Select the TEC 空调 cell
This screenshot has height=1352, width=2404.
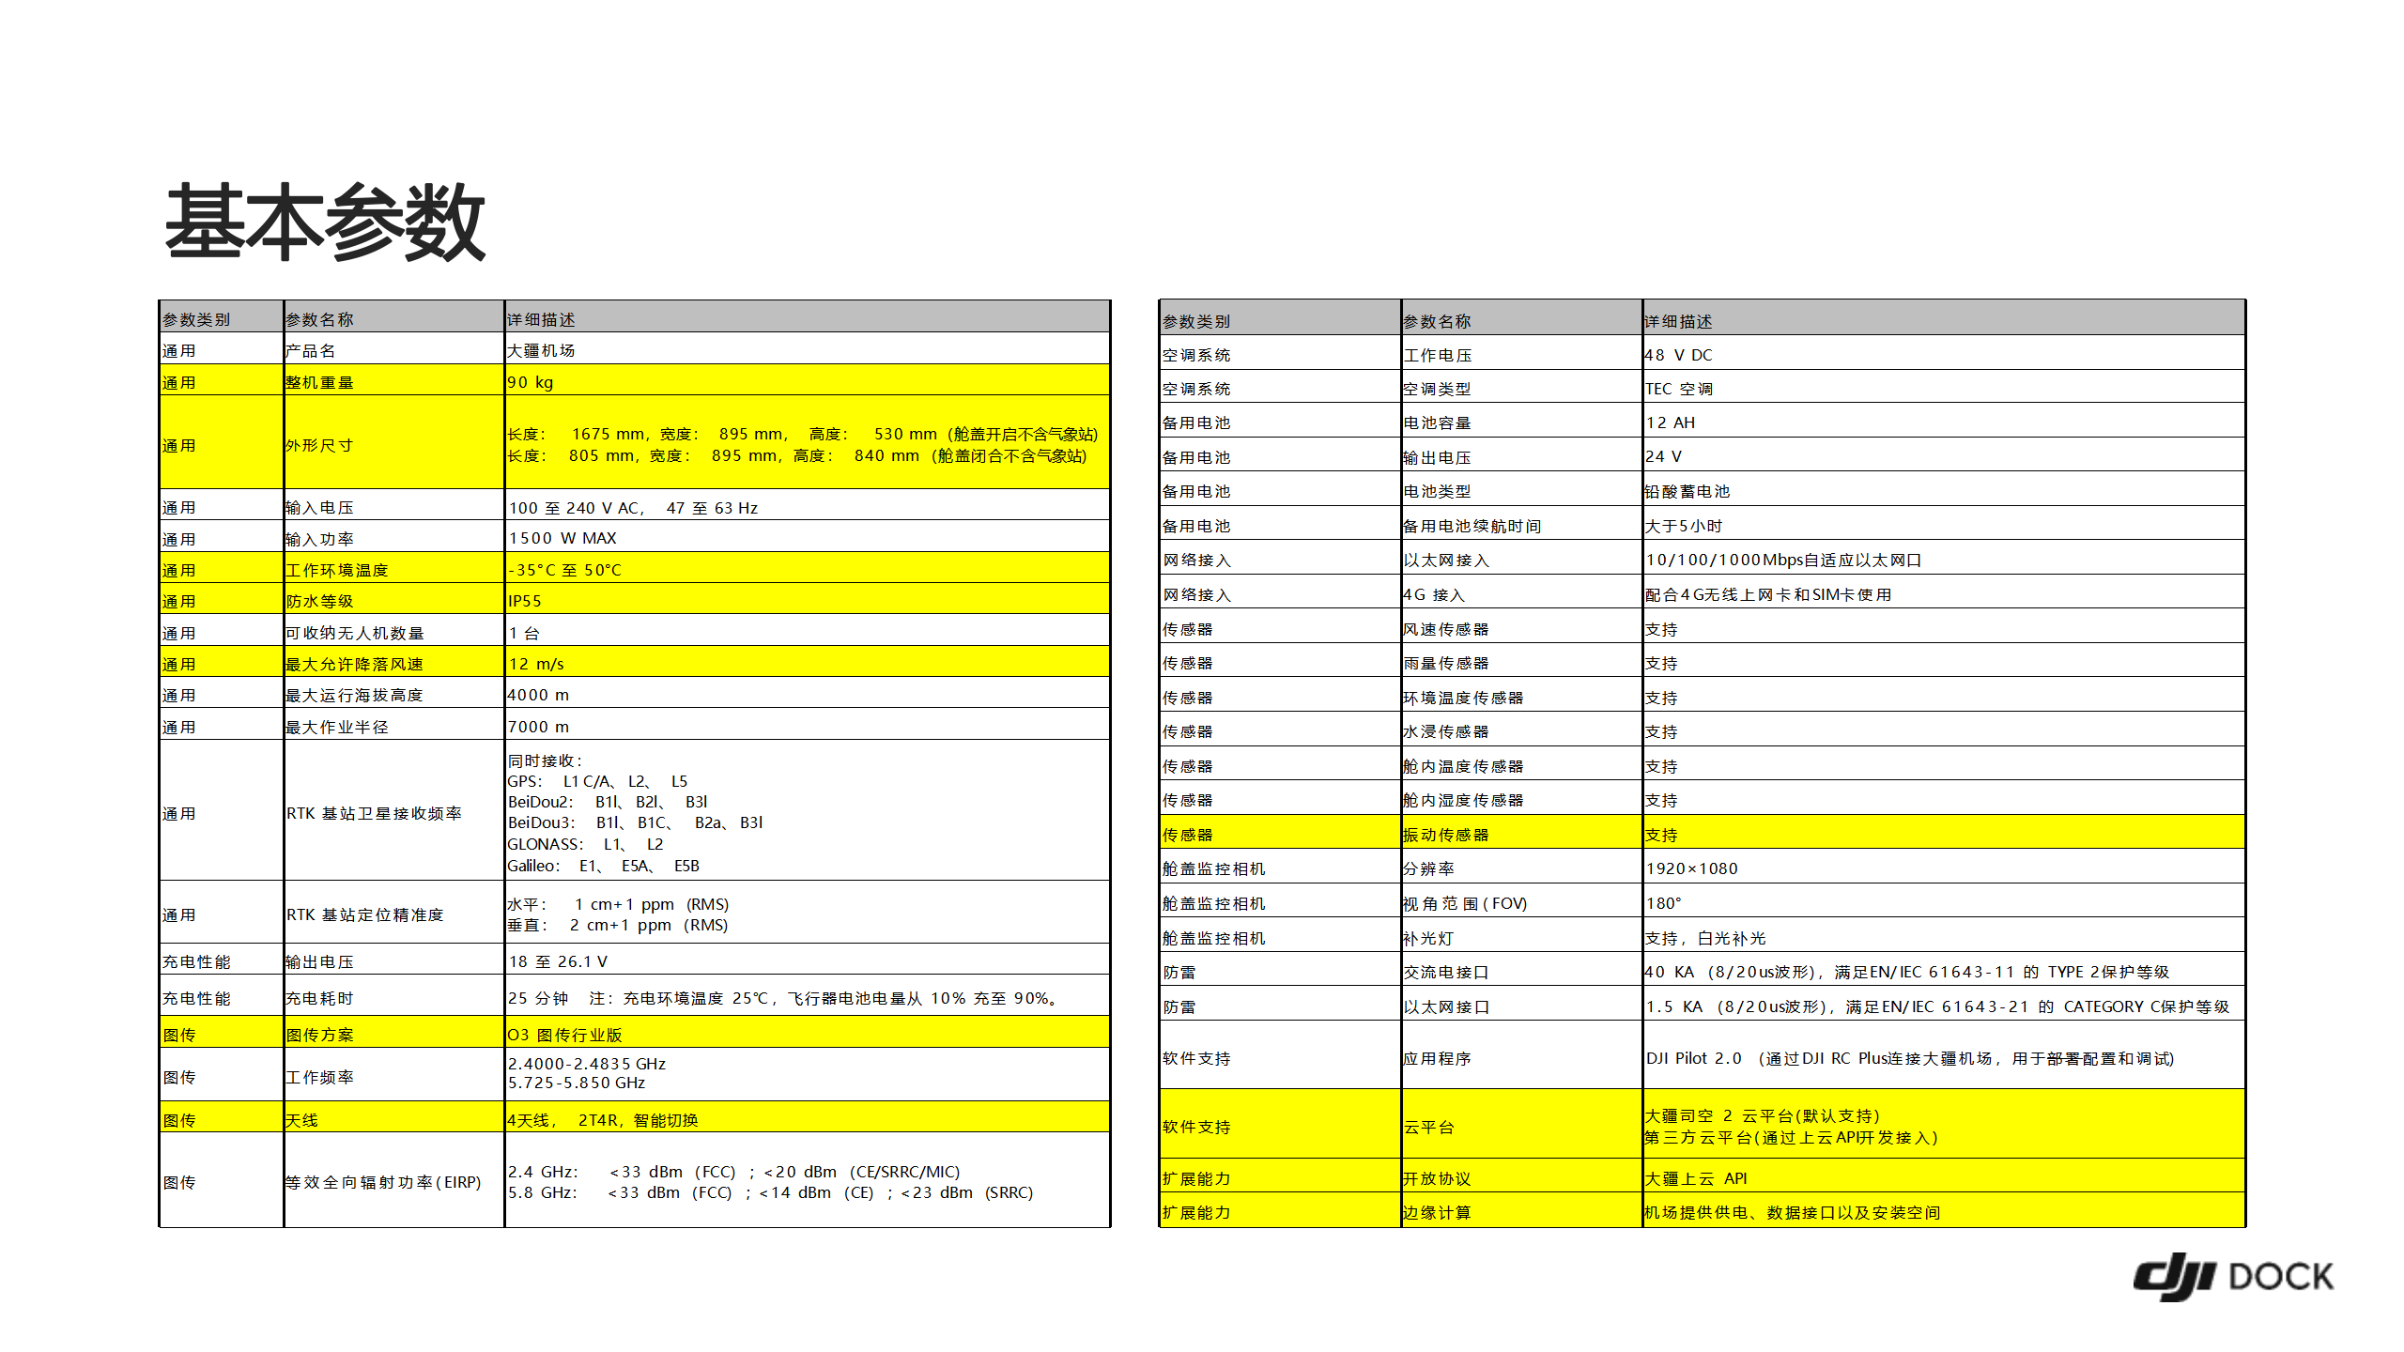1943,387
